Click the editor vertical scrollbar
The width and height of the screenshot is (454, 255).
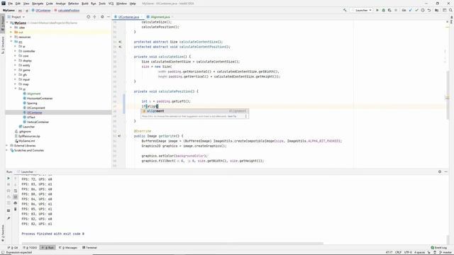pyautogui.click(x=448, y=94)
